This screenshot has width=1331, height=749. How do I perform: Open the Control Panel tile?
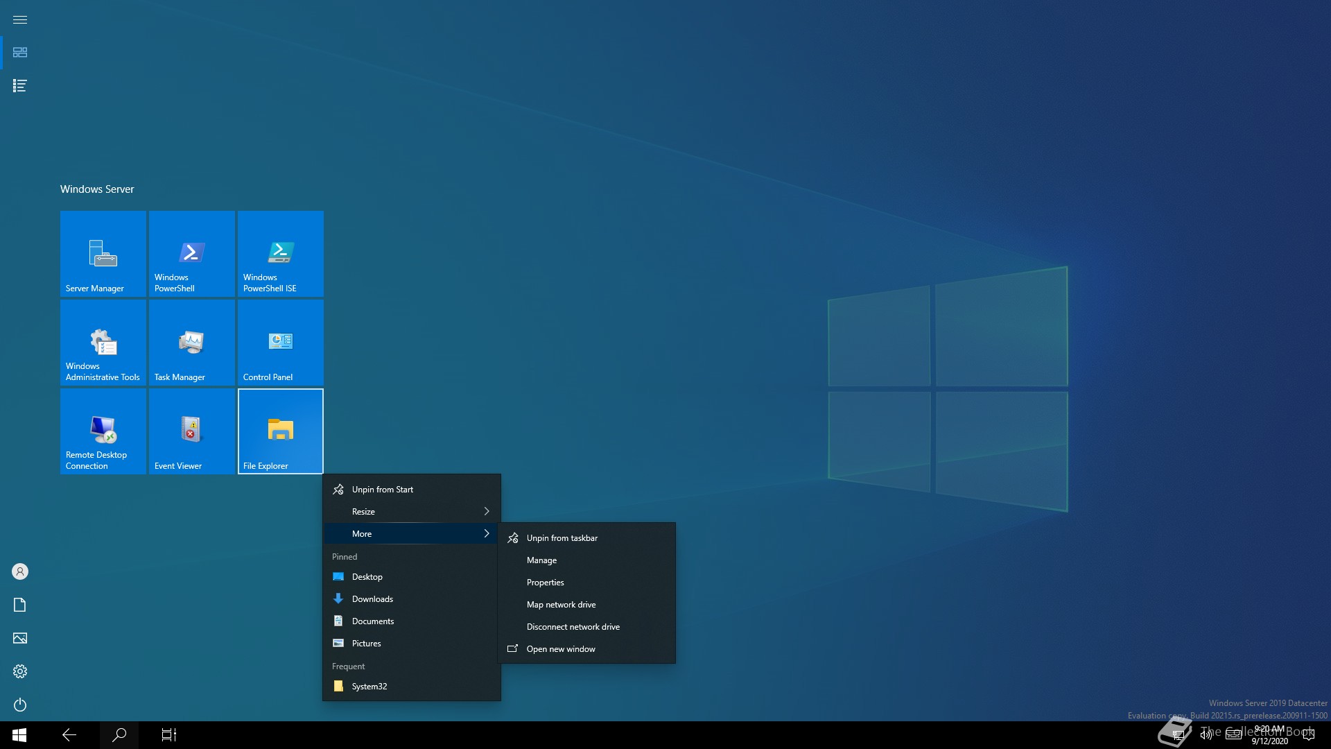click(280, 343)
